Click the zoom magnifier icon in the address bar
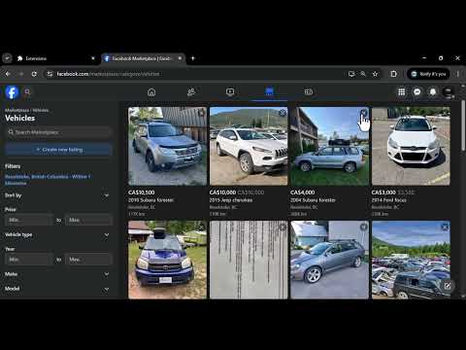Viewport: 466px width, 350px height. point(363,74)
